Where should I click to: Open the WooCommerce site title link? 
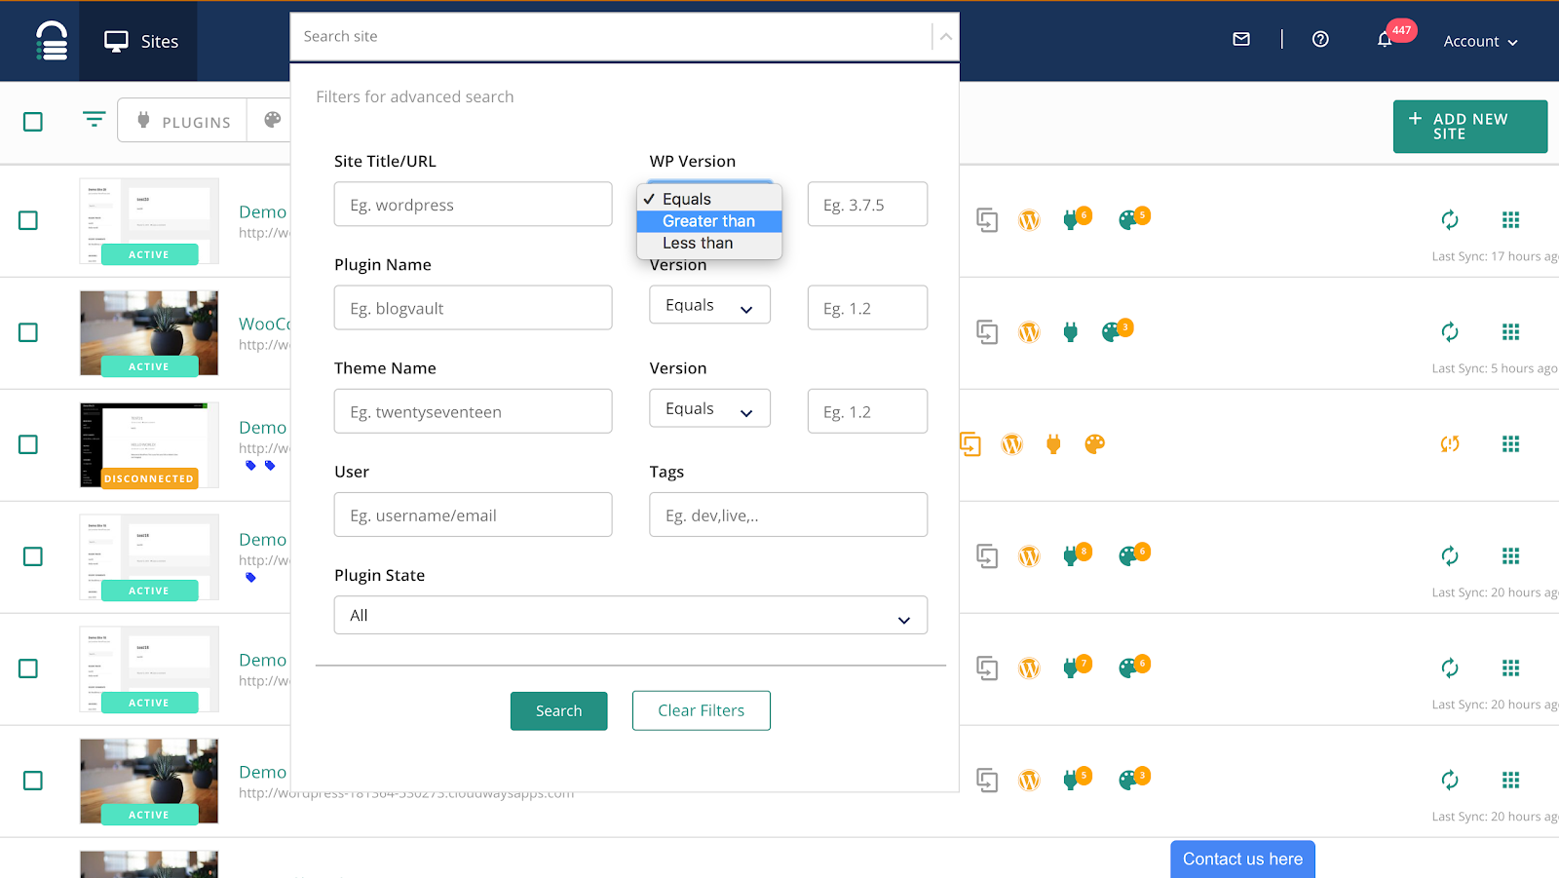pos(264,324)
